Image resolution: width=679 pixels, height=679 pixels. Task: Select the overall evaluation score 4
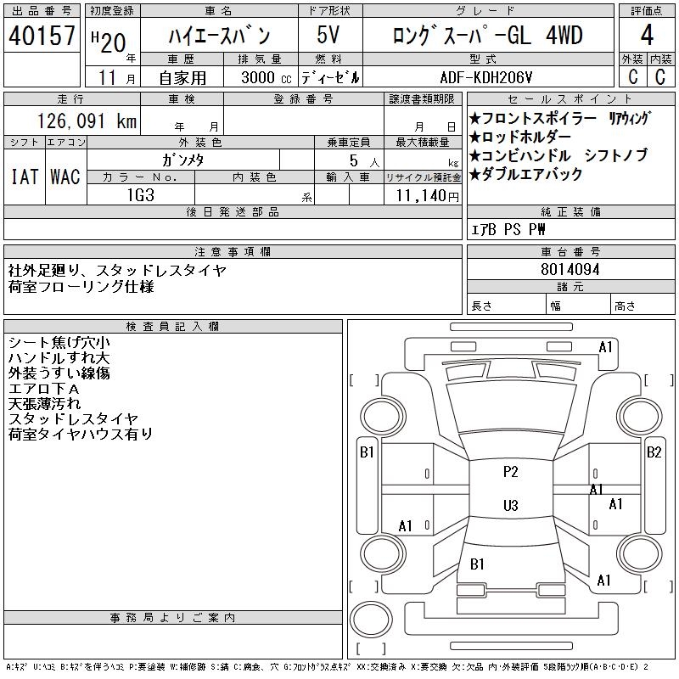click(x=647, y=35)
